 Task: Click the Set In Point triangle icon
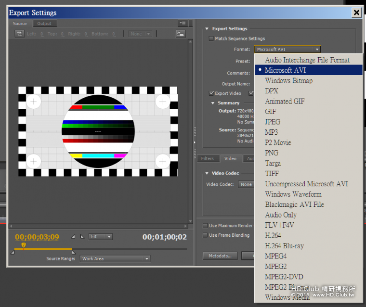tap(73, 236)
